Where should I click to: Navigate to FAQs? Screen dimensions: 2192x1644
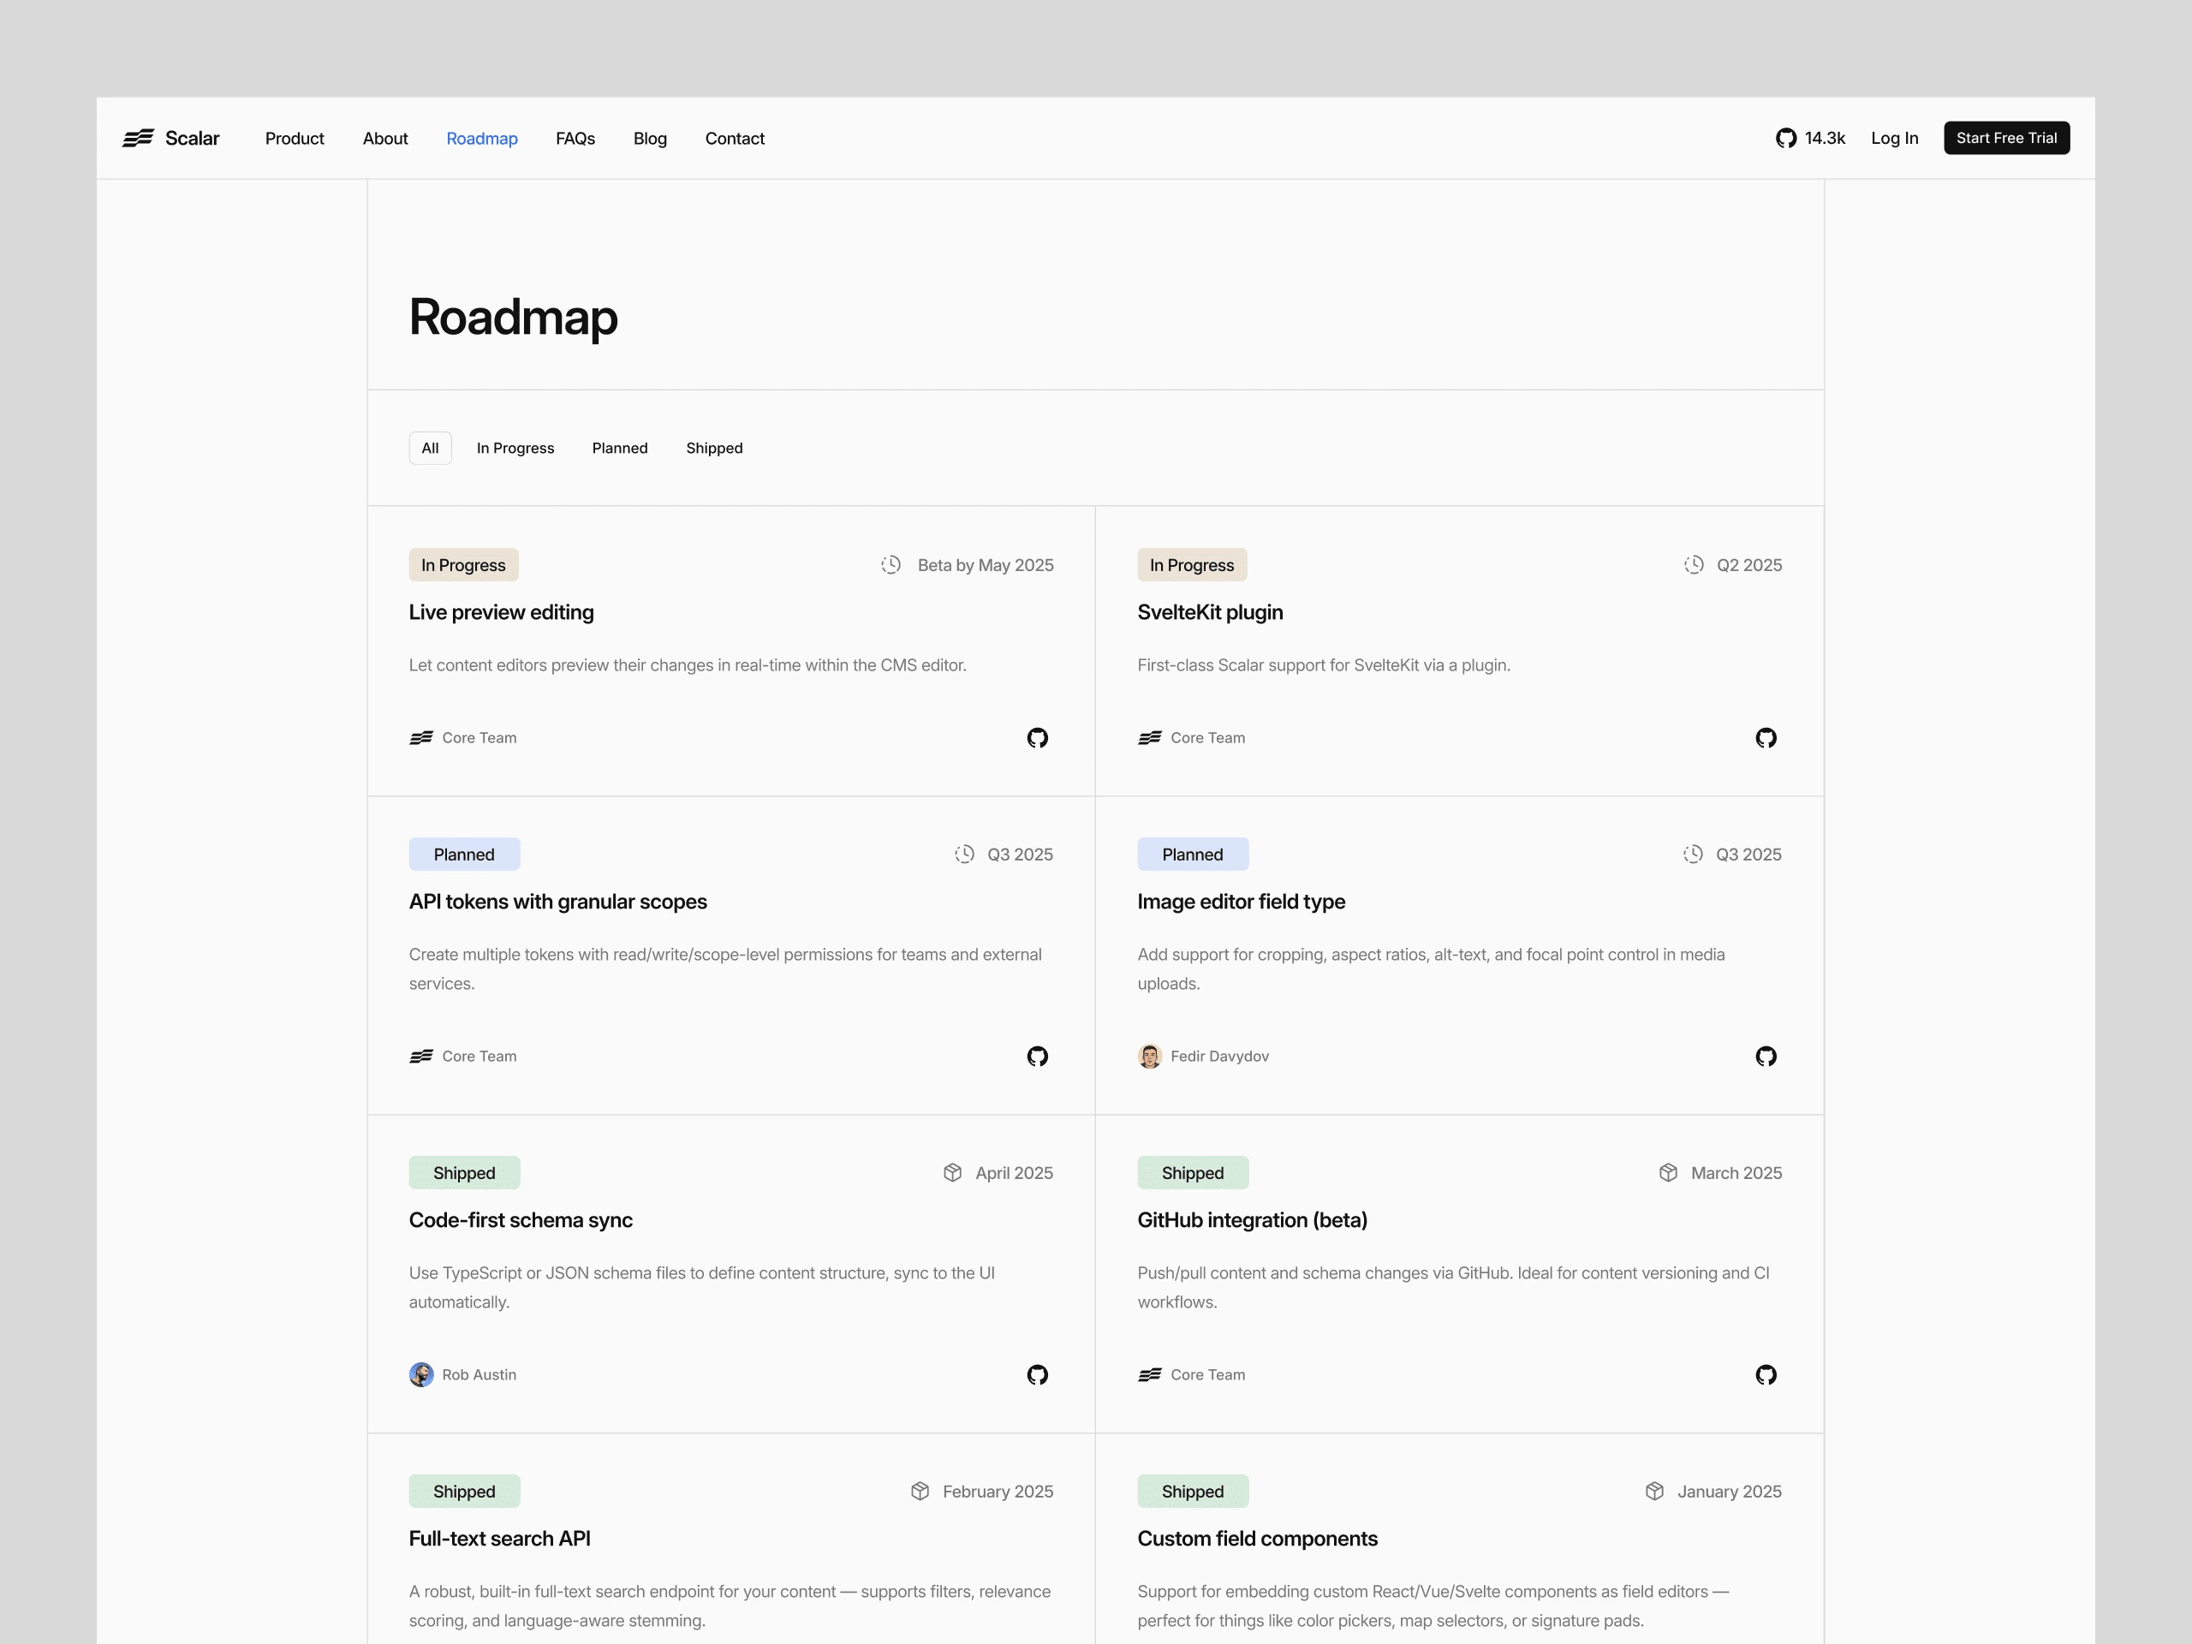[575, 138]
